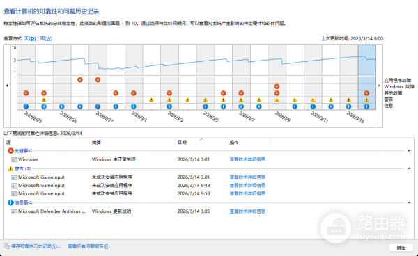Click the other-failure error icon in the 2026/3/7 column
This screenshot has width=418, height=256.
click(241, 93)
